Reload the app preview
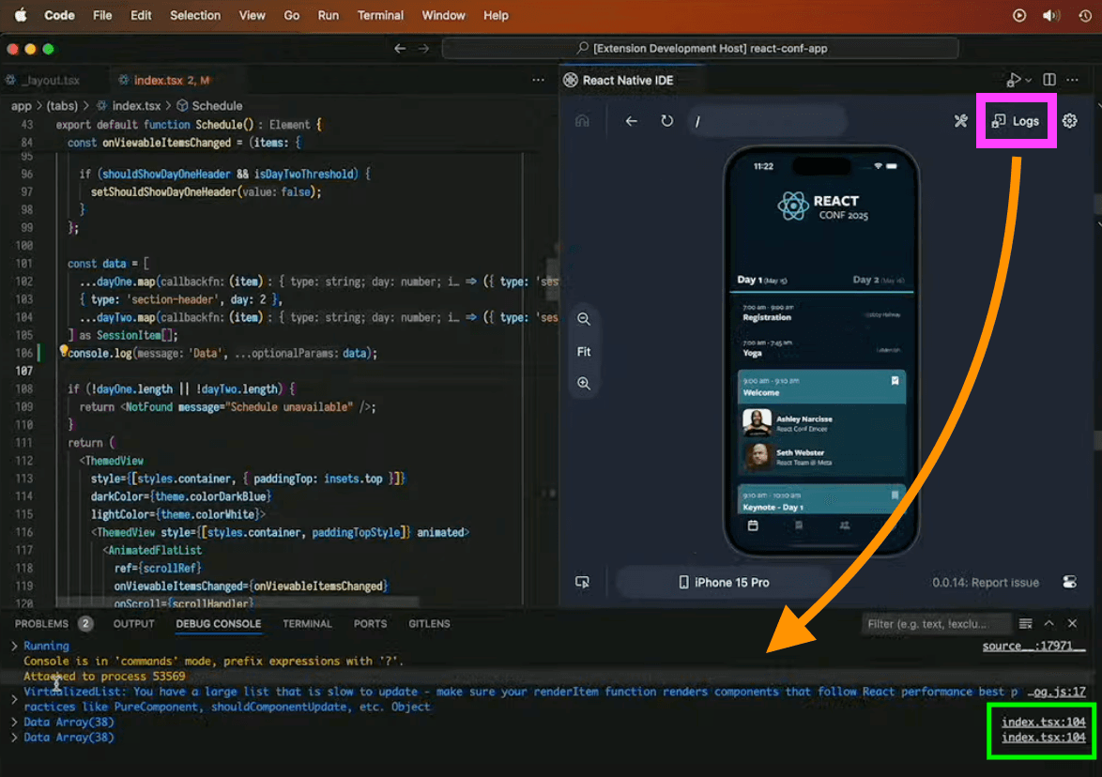1102x777 pixels. pyautogui.click(x=666, y=120)
